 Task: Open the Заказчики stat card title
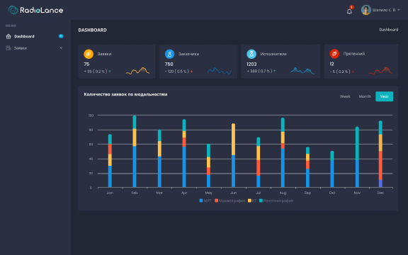(188, 54)
